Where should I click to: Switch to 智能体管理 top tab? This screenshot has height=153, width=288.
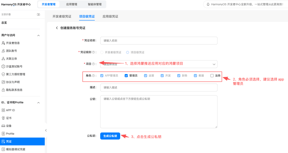(x=95, y=4)
